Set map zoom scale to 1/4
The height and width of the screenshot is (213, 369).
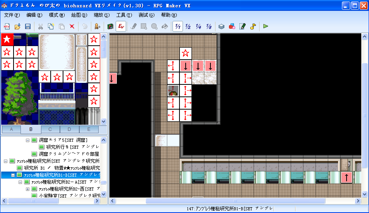point(198,26)
